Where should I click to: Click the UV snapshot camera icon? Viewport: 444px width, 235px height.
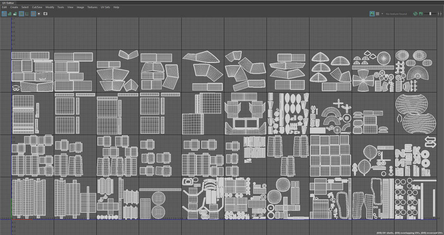click(45, 13)
